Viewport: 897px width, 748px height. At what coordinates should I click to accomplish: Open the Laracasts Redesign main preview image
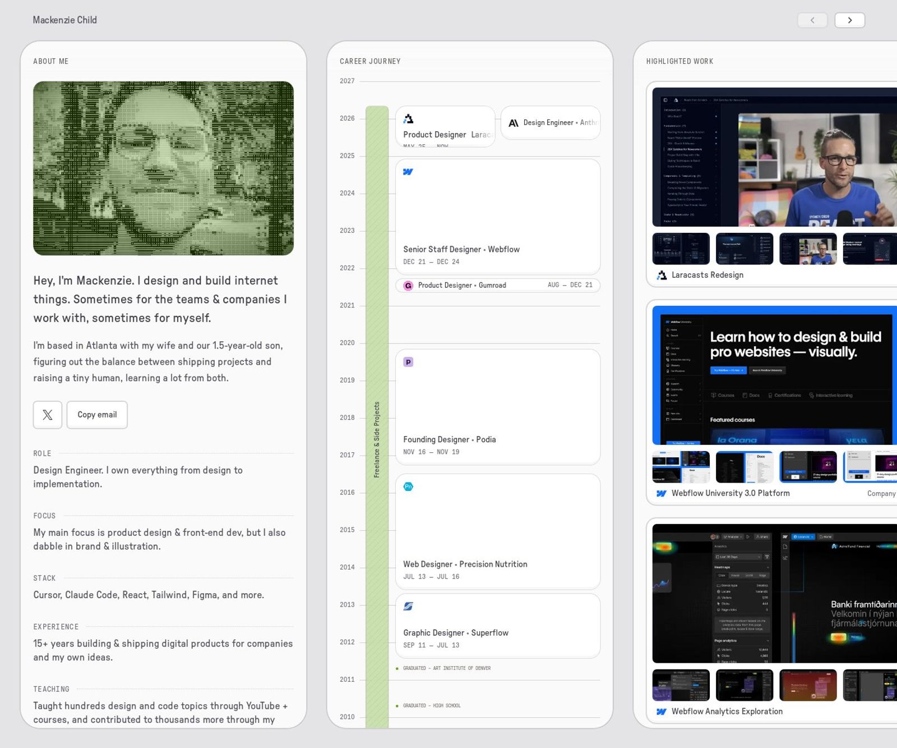click(775, 157)
